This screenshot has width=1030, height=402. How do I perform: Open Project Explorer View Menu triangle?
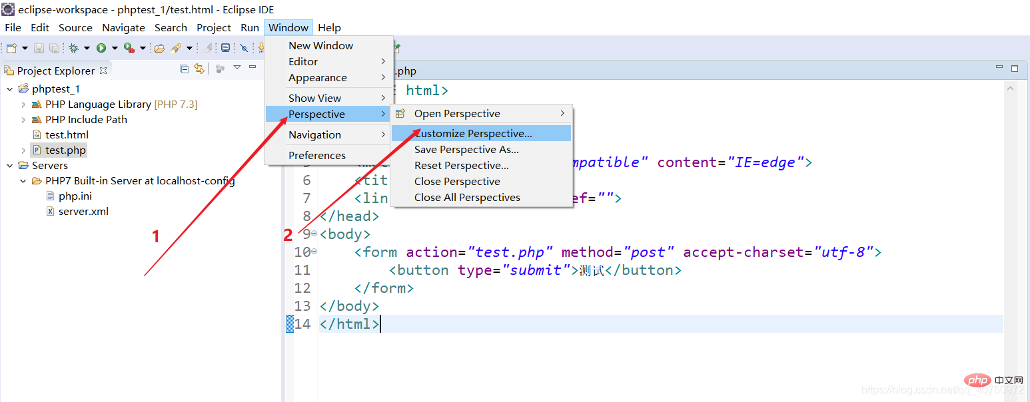coord(237,68)
